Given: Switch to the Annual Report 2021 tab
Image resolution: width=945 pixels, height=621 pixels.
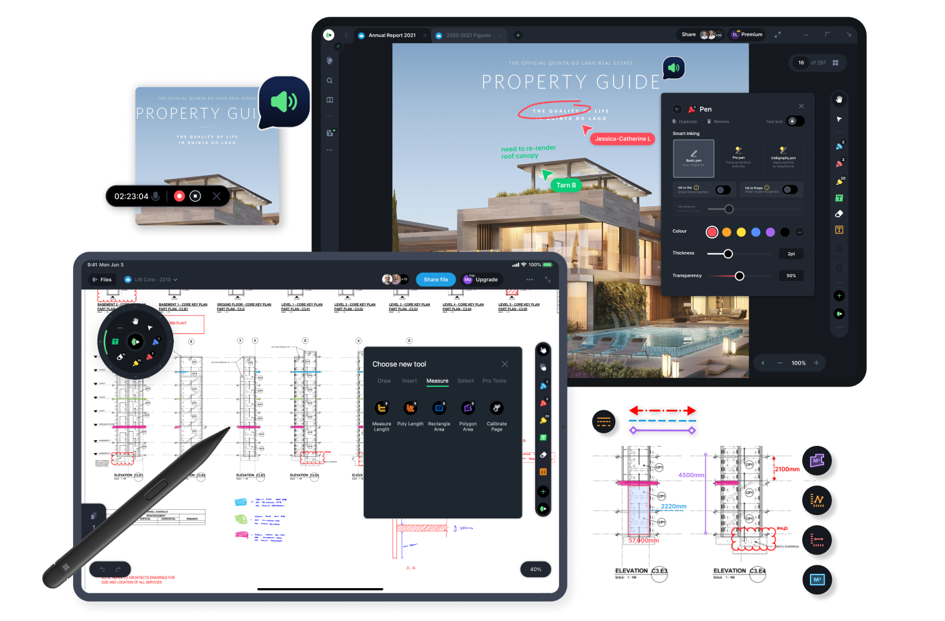Looking at the screenshot, I should pyautogui.click(x=392, y=36).
